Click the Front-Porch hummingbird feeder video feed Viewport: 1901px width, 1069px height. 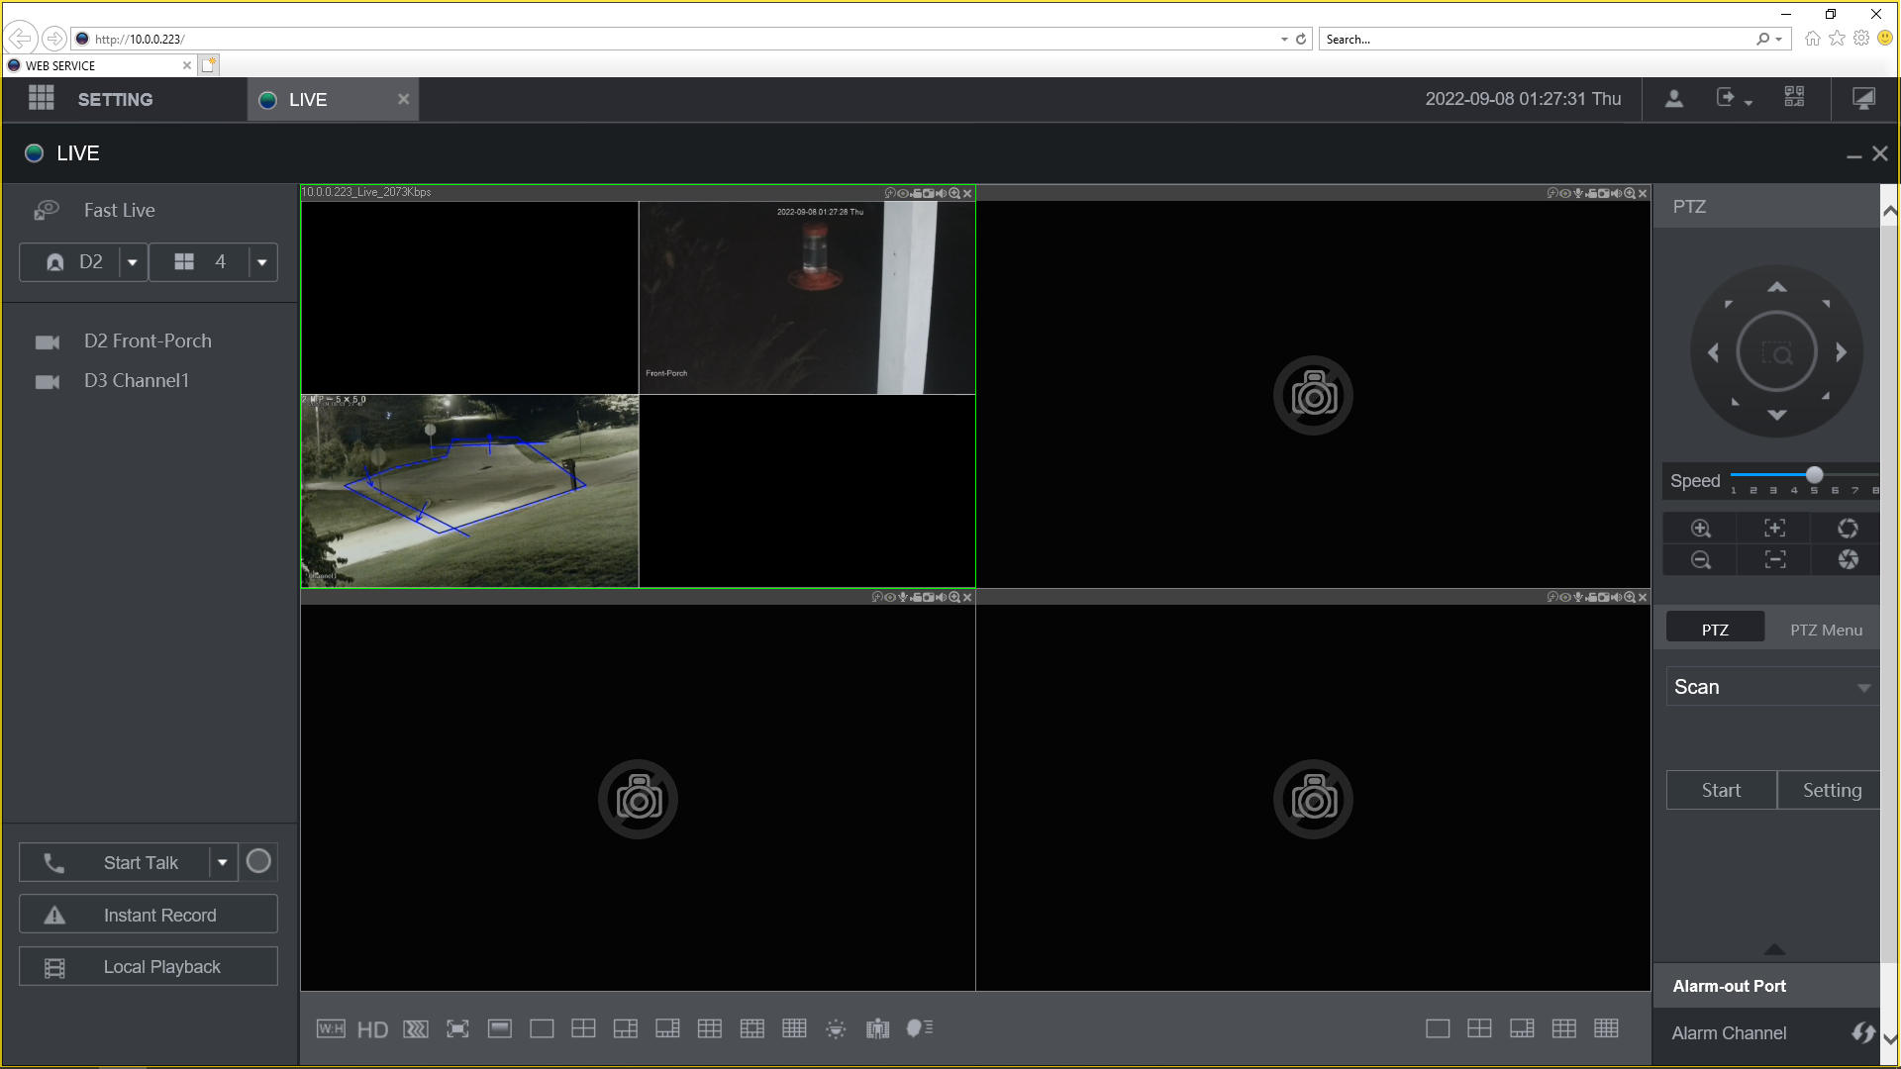coord(807,298)
